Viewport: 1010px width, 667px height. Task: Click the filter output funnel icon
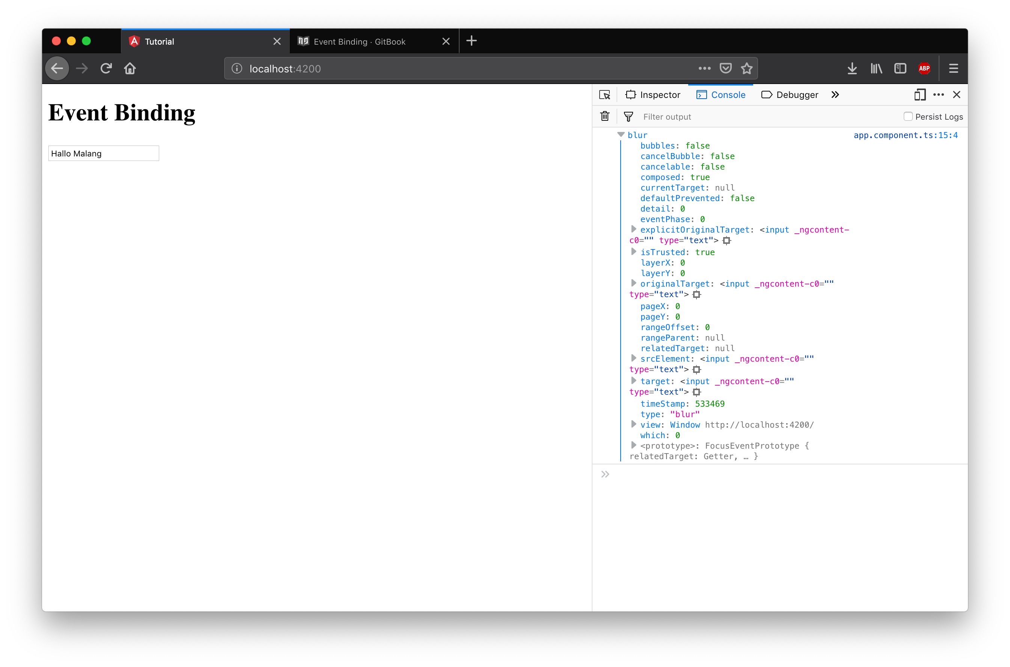[x=628, y=116]
